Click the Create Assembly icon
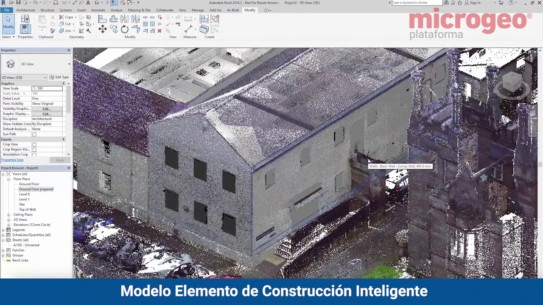The height and width of the screenshot is (305, 543). pos(204,19)
